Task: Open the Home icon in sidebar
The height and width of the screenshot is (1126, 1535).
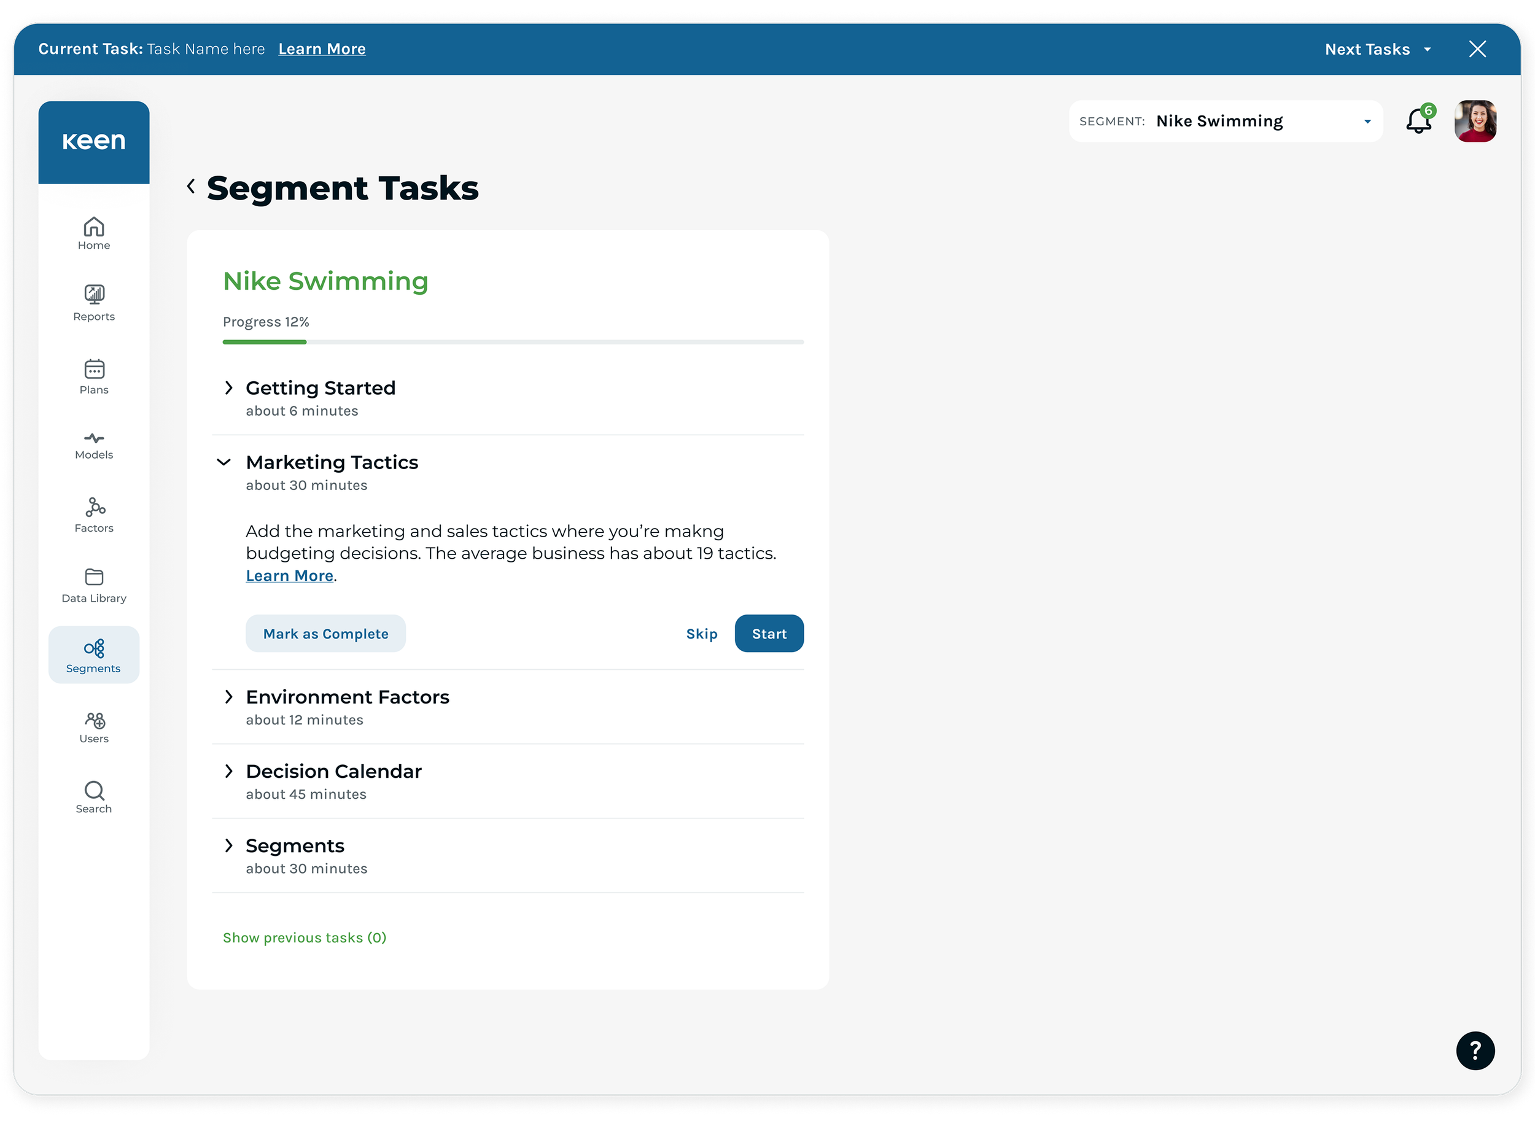Action: (x=93, y=233)
